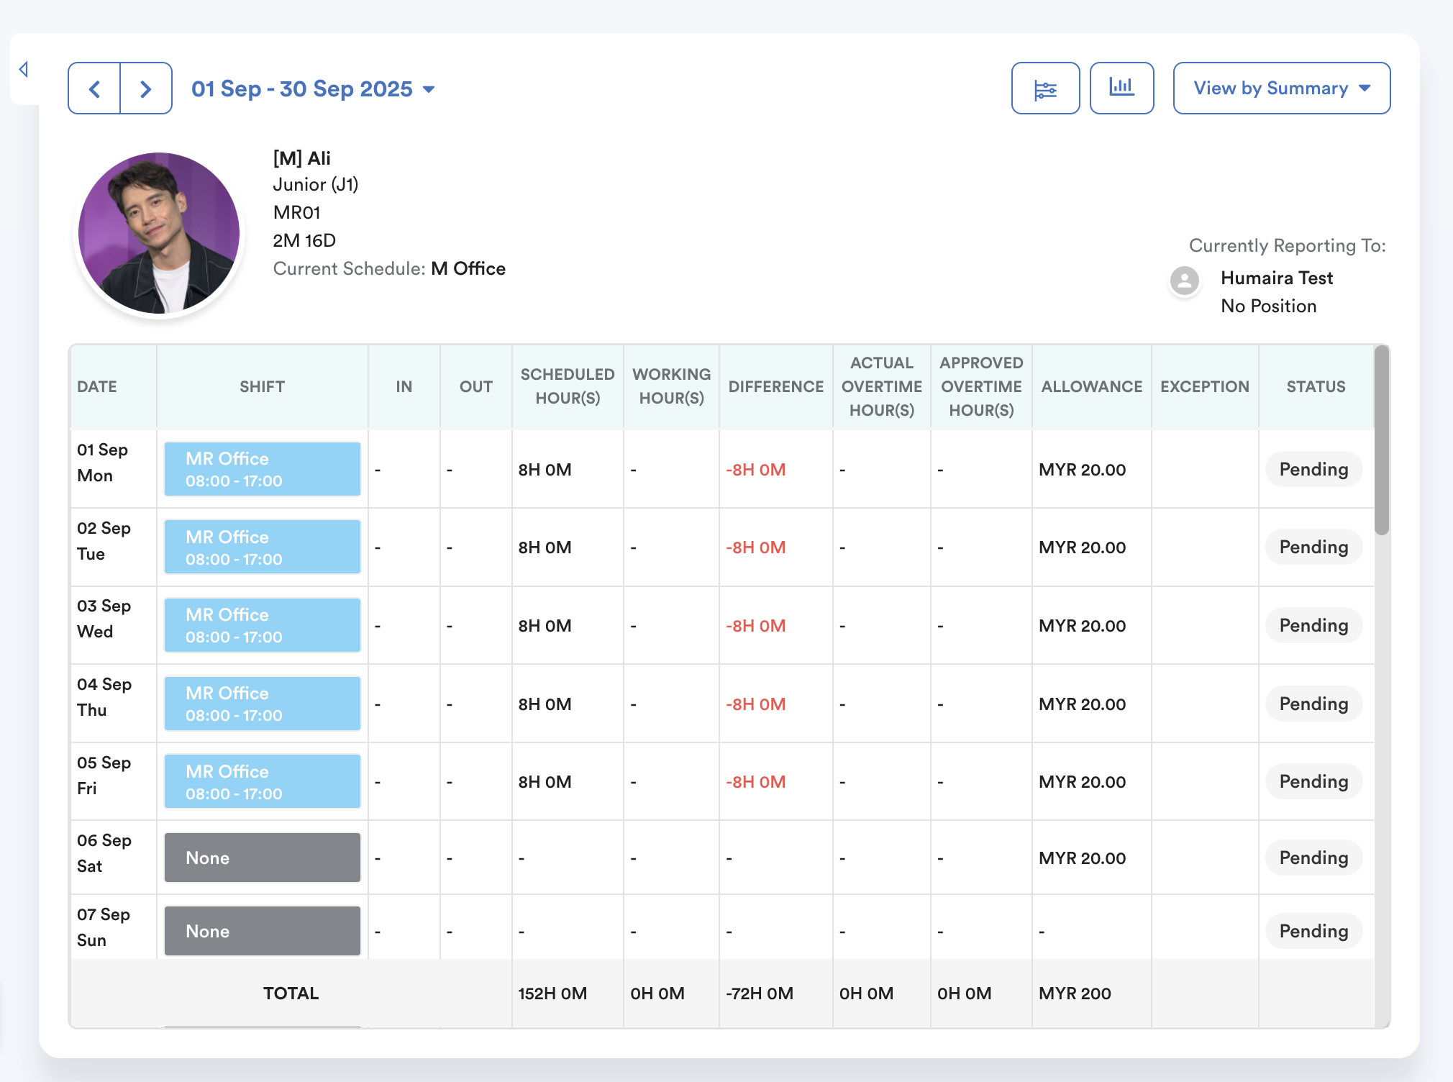Click the STATUS column header
This screenshot has width=1453, height=1082.
(x=1315, y=387)
